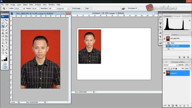This screenshot has width=192, height=108.
Task: Open the Layer menu
Action: (19, 5)
